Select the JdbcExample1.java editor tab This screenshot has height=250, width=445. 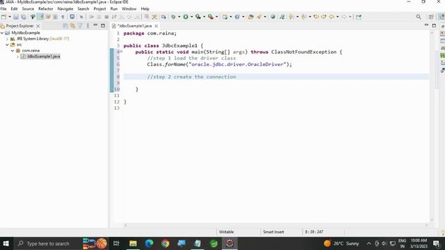(x=135, y=26)
